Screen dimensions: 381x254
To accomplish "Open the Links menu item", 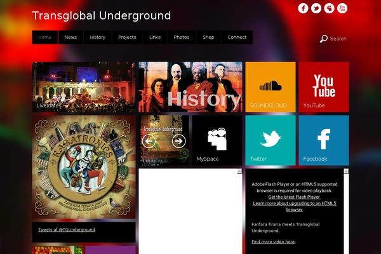I will (155, 37).
